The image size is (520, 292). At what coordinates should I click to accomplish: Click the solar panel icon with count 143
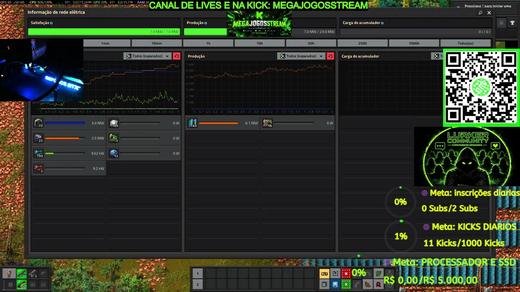click(x=193, y=123)
